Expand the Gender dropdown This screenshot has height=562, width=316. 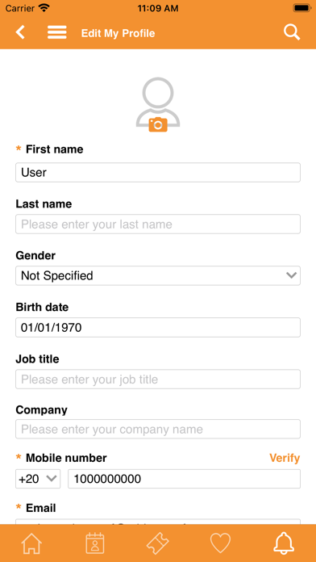pyautogui.click(x=158, y=275)
